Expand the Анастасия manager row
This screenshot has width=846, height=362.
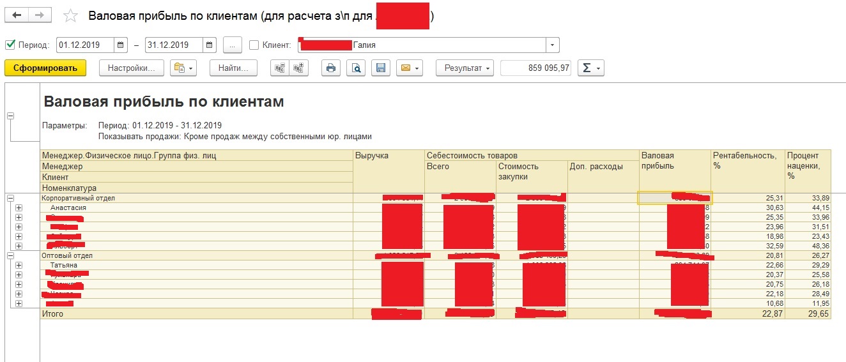(19, 208)
